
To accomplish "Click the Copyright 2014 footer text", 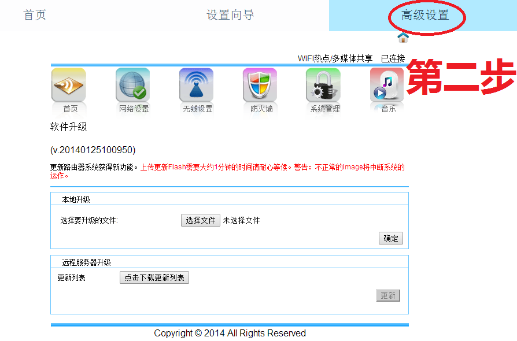I will point(230,333).
